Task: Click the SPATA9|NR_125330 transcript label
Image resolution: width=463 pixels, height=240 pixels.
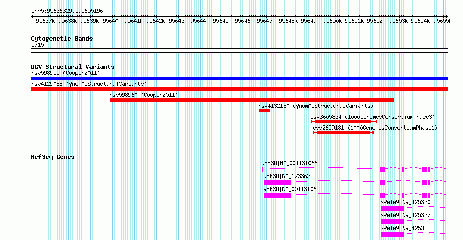Action: pyautogui.click(x=405, y=202)
